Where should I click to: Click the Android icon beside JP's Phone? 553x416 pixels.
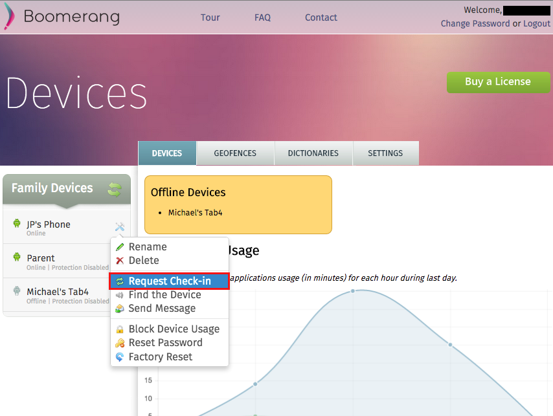click(17, 223)
